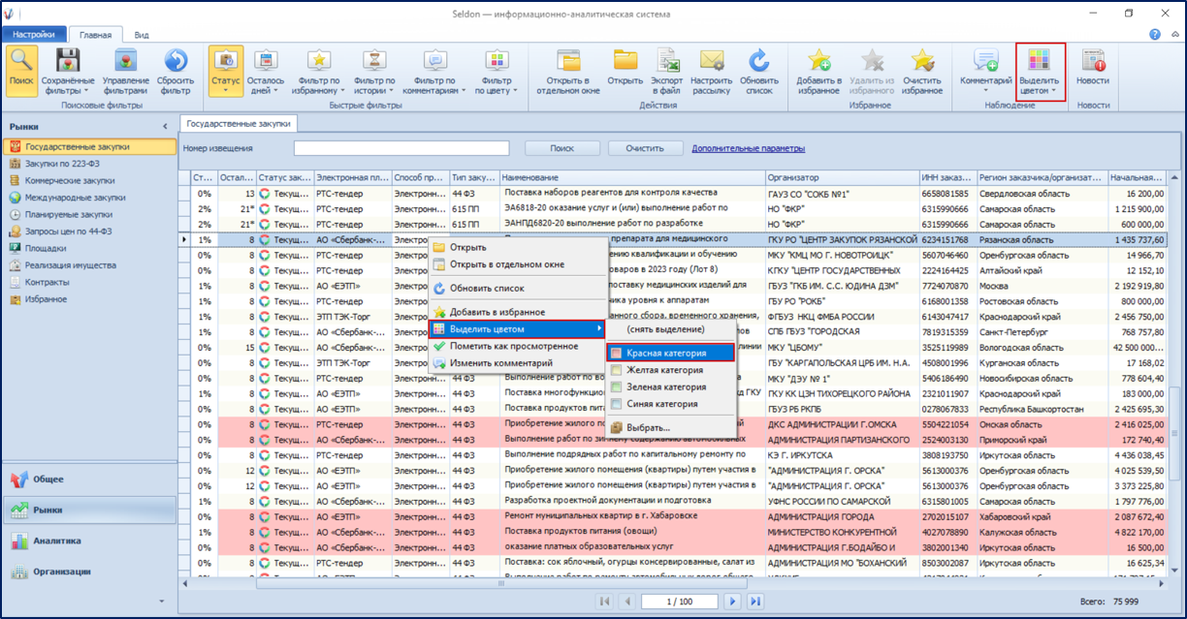Choose Выбрать... in the color submenu
This screenshot has height=619, width=1187.
click(x=671, y=427)
